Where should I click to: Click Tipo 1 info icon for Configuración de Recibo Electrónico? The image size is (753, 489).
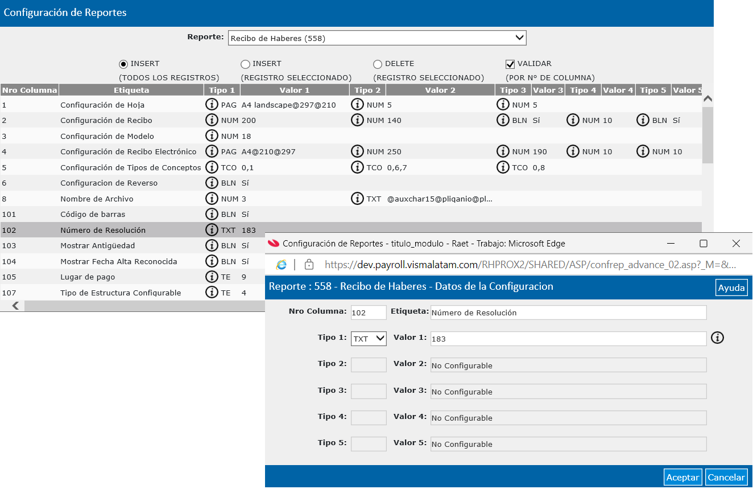[x=212, y=151]
